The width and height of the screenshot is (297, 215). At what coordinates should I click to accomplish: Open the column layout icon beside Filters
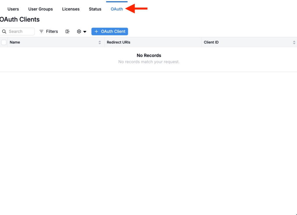pos(67,31)
